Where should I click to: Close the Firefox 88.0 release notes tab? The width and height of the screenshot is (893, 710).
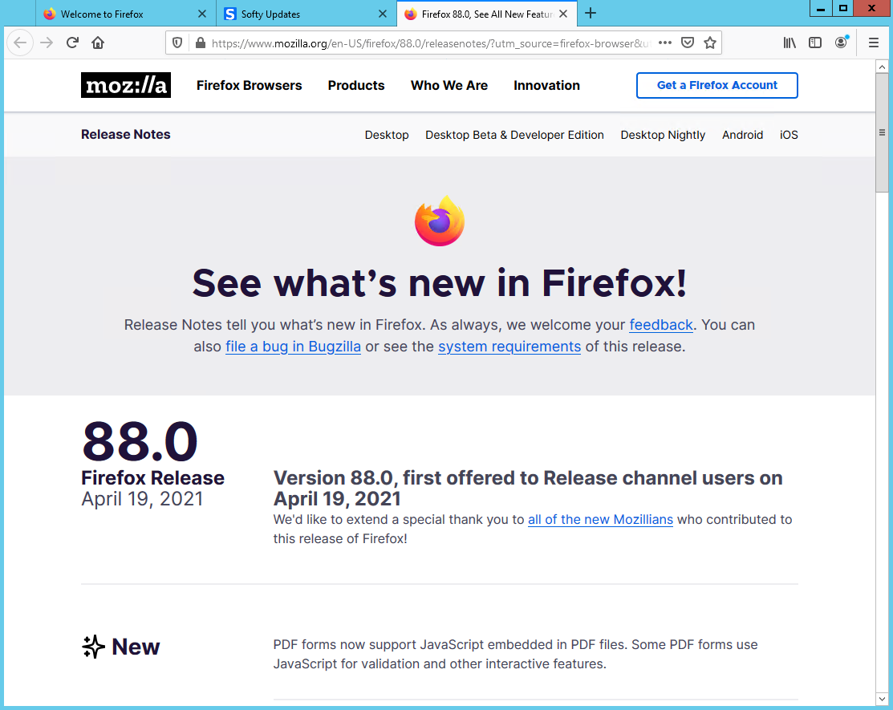pos(563,14)
